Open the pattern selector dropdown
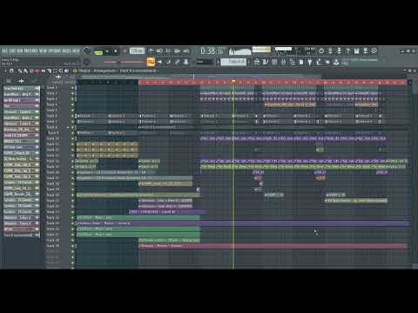This screenshot has height=313, width=418. (x=233, y=62)
